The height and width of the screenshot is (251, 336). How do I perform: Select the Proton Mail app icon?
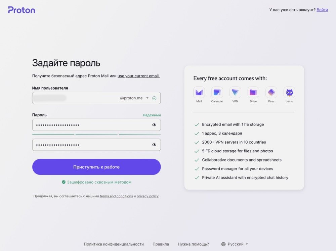(x=199, y=92)
